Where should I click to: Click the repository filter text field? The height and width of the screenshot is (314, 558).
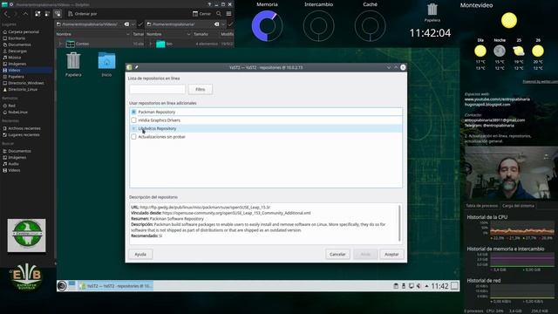pyautogui.click(x=158, y=89)
